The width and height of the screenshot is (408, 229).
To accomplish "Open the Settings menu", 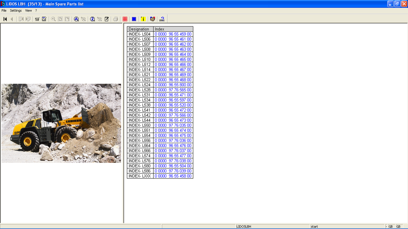I will click(x=16, y=10).
